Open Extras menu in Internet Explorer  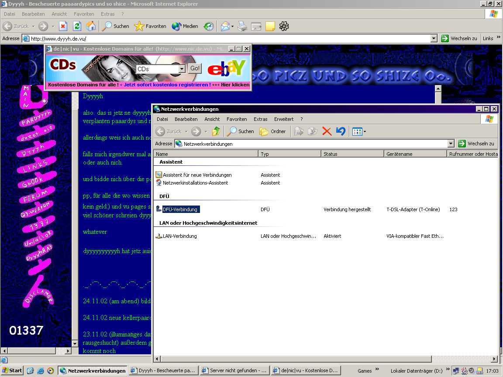coord(107,14)
